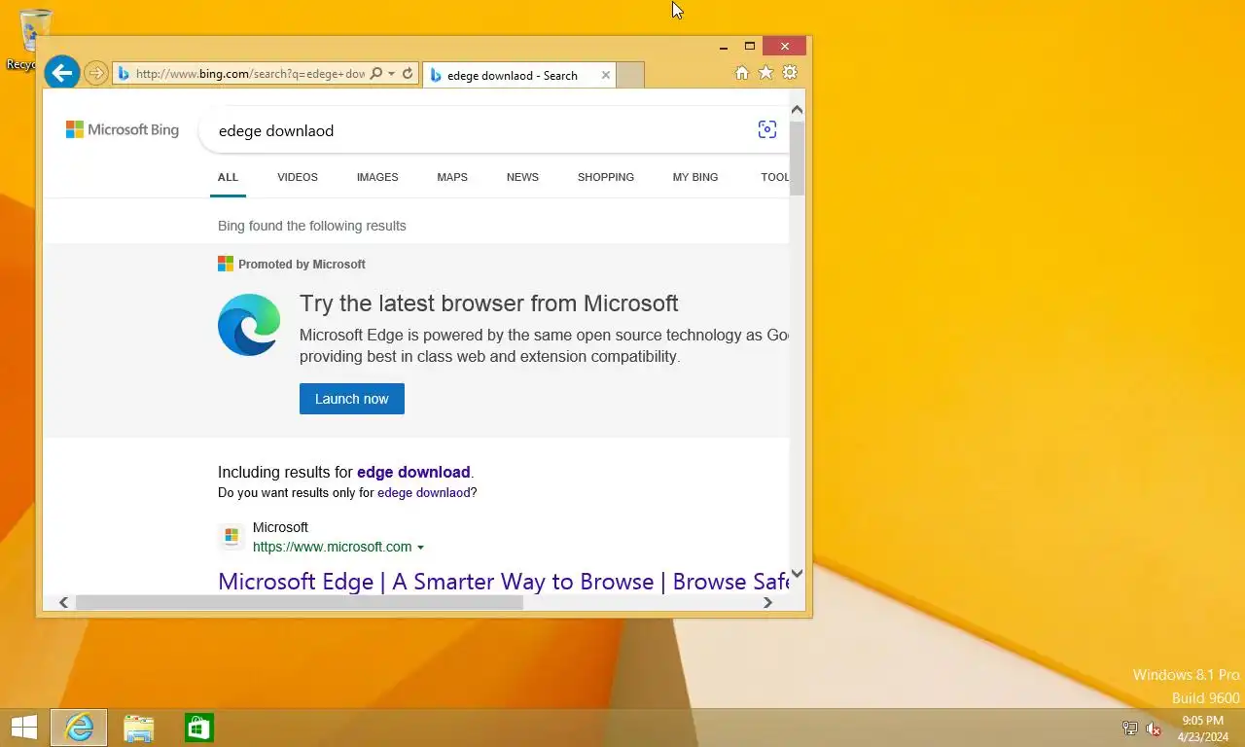Expand the microsoft.com URL dropdown arrow
This screenshot has width=1245, height=747.
(420, 548)
